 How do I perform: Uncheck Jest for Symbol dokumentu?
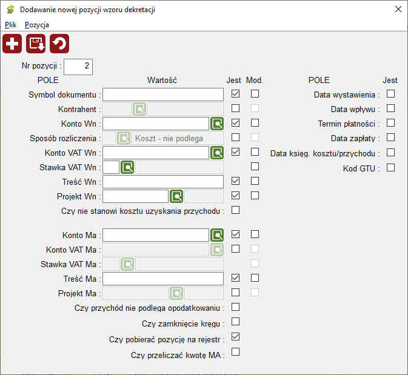point(235,94)
